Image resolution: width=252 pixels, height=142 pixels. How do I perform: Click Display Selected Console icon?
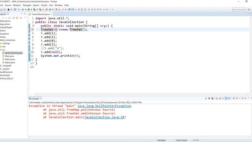[x=237, y=98]
